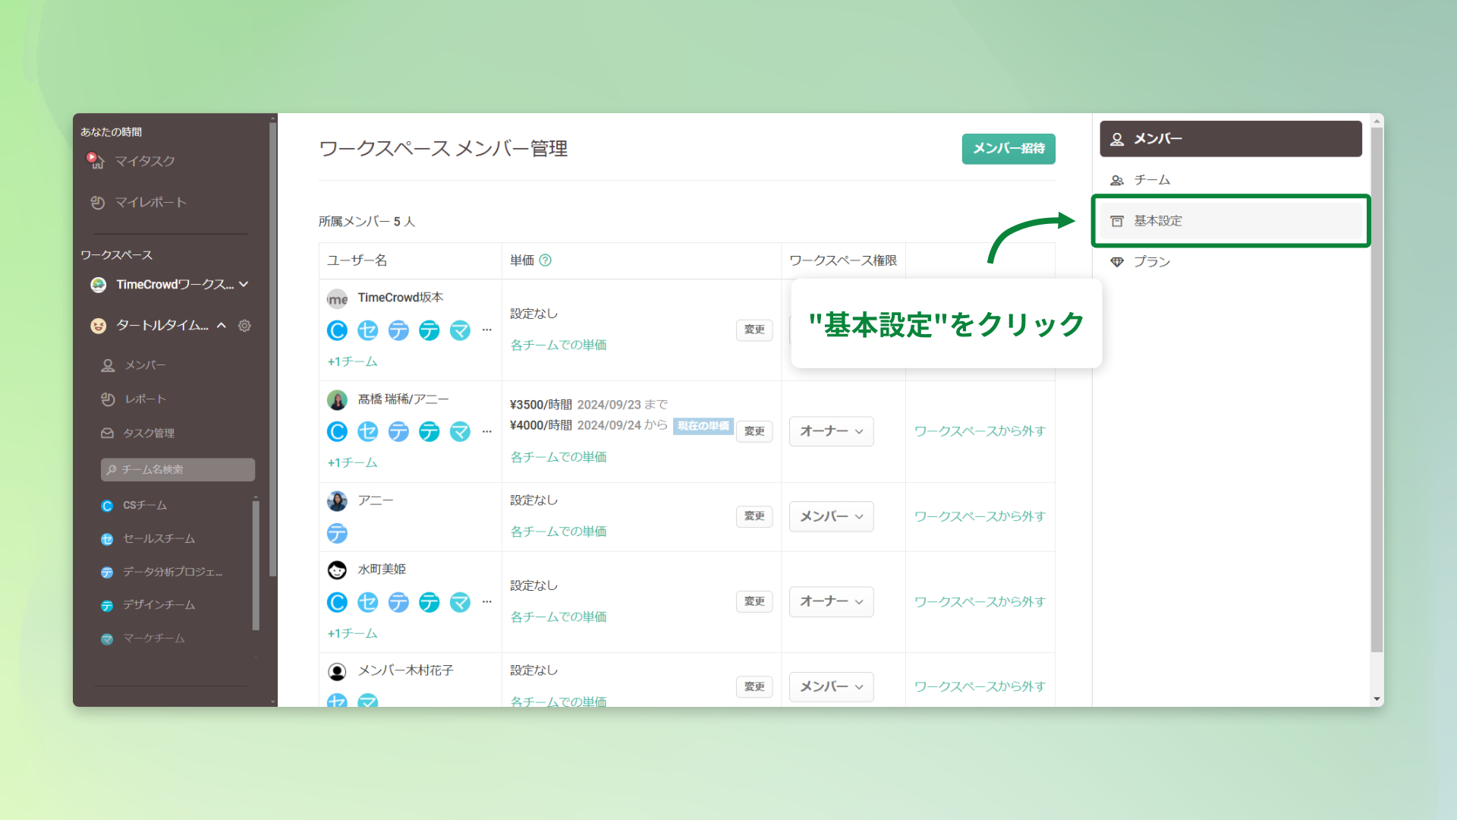This screenshot has height=820, width=1457.
Task: Click the メンバー招待 button
Action: (x=1009, y=149)
